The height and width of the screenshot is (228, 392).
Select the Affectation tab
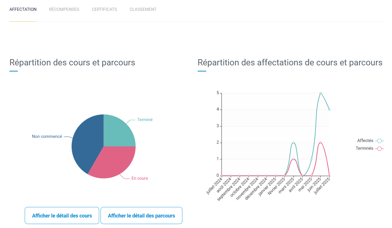point(23,9)
